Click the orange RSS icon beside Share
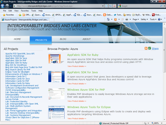 [146, 48]
